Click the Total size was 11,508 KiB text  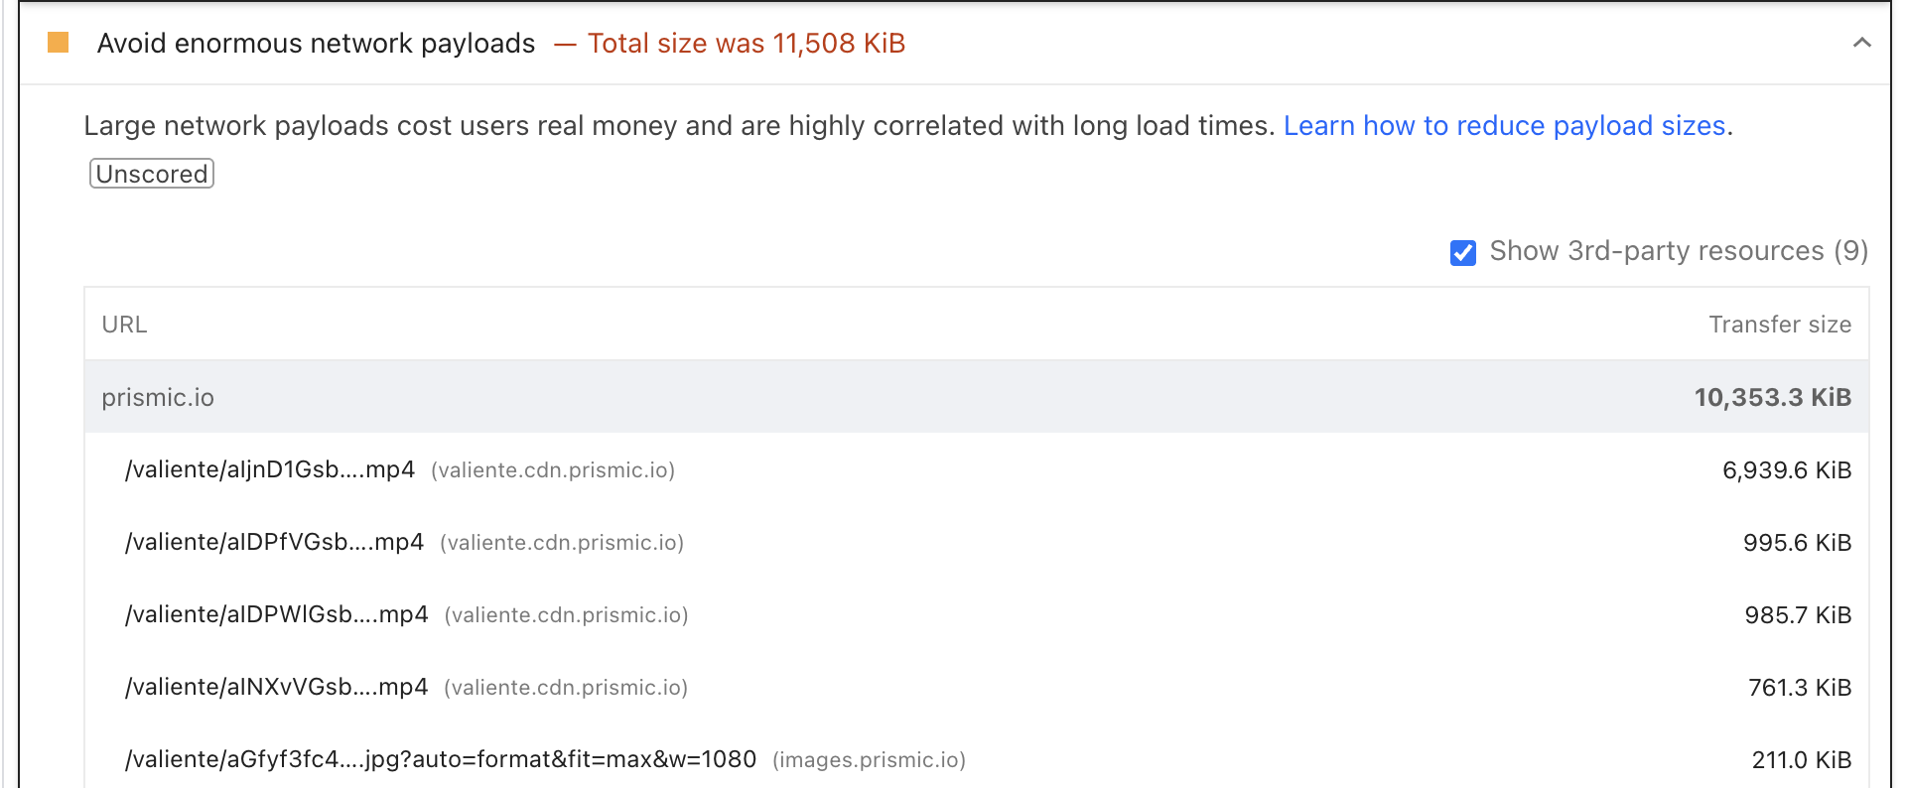tap(746, 44)
